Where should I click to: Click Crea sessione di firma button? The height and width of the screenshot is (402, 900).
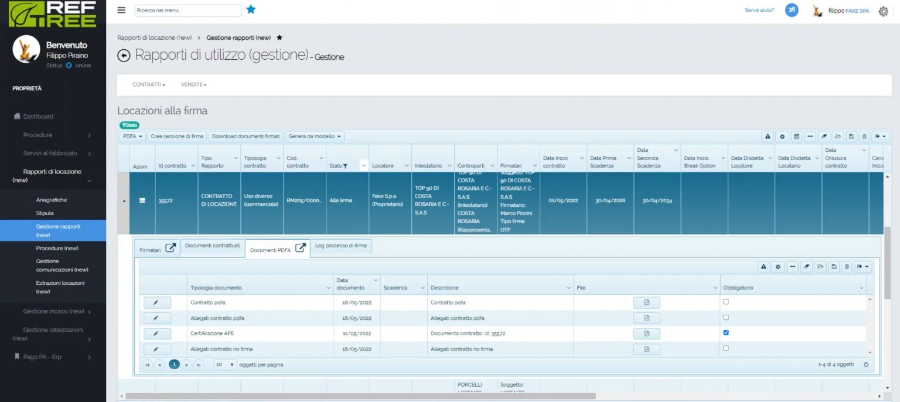tap(177, 137)
